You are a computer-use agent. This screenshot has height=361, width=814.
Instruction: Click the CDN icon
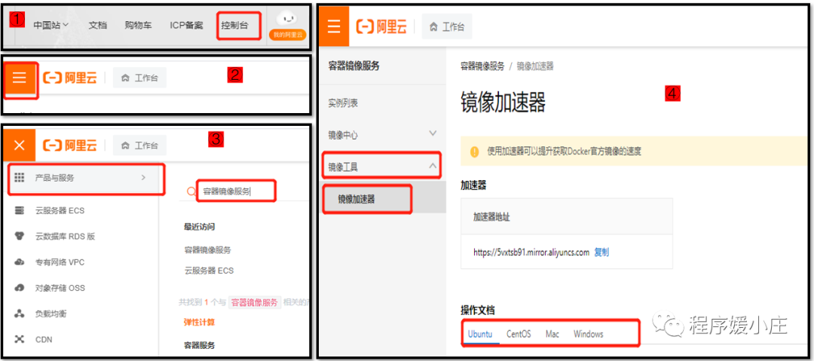coord(20,340)
